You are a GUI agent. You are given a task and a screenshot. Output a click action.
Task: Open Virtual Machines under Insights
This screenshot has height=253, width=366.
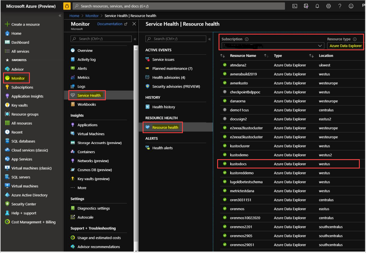(x=91, y=134)
